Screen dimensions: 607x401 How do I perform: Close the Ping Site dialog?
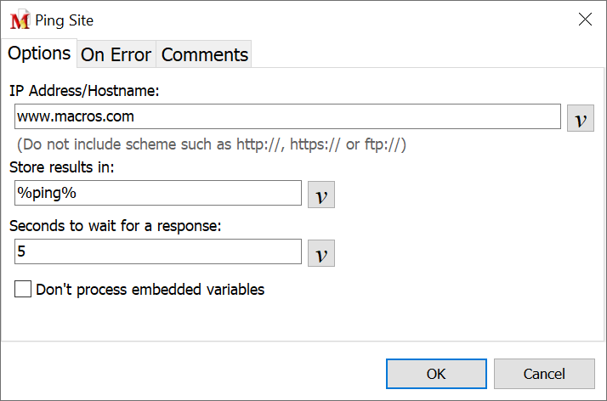click(585, 20)
